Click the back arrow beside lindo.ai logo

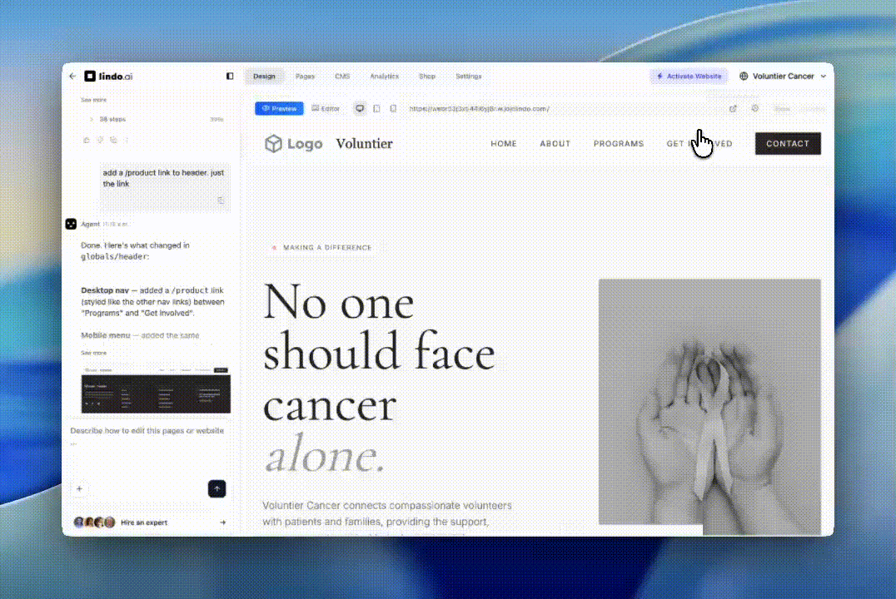coord(72,76)
